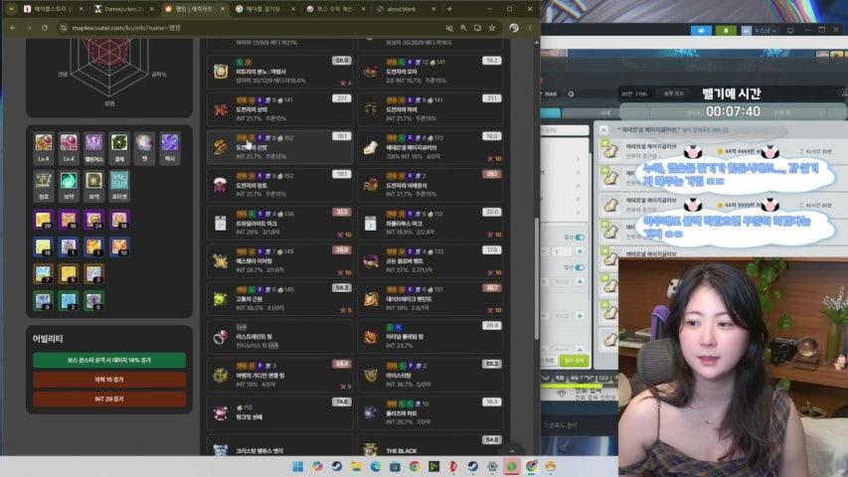The image size is (848, 477).
Task: Select the 여명의 가디언 엔젤 링 icon
Action: 220,375
